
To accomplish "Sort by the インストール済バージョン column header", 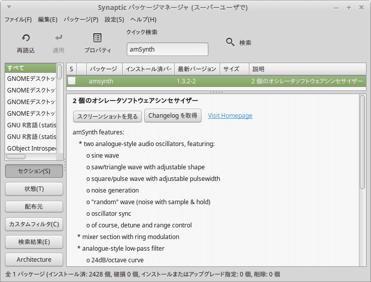I will click(x=148, y=69).
